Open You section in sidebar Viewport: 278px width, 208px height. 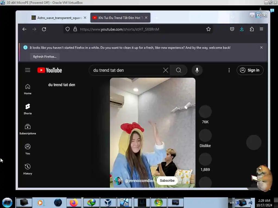click(28, 149)
